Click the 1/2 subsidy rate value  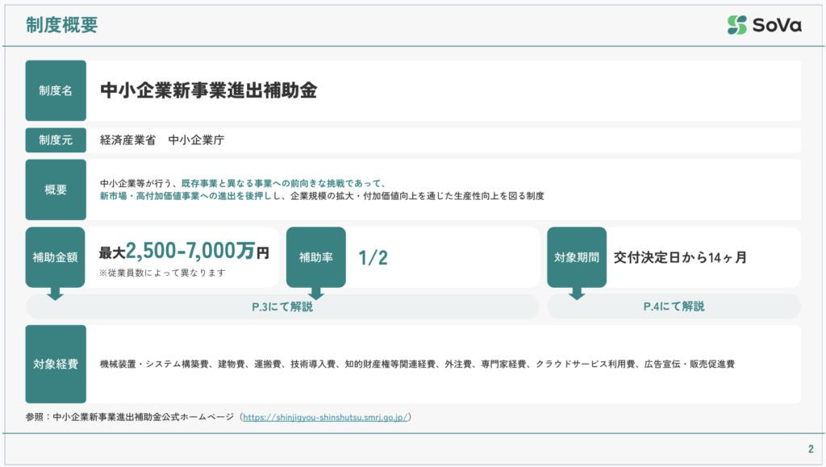pyautogui.click(x=373, y=257)
